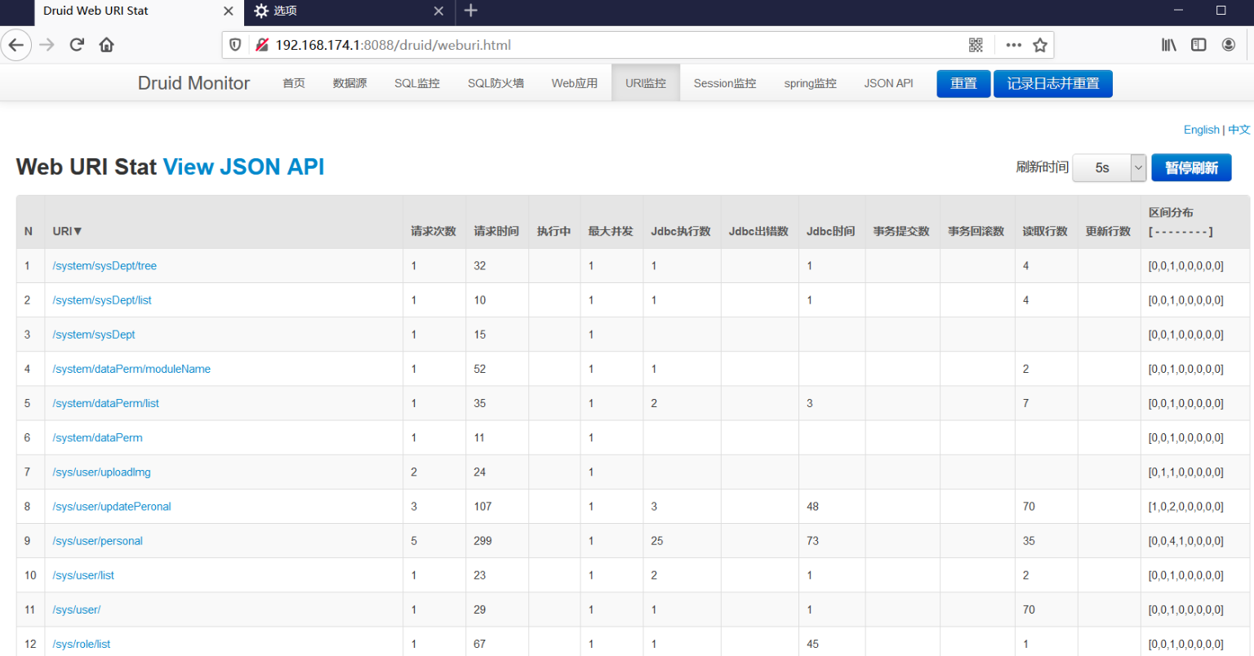Screen dimensions: 1254x656
Task: Open the JSON API menu item
Action: tap(888, 83)
